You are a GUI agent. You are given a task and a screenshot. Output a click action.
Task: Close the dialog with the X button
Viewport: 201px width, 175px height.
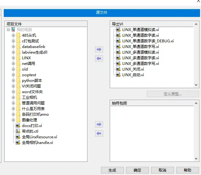198,1
